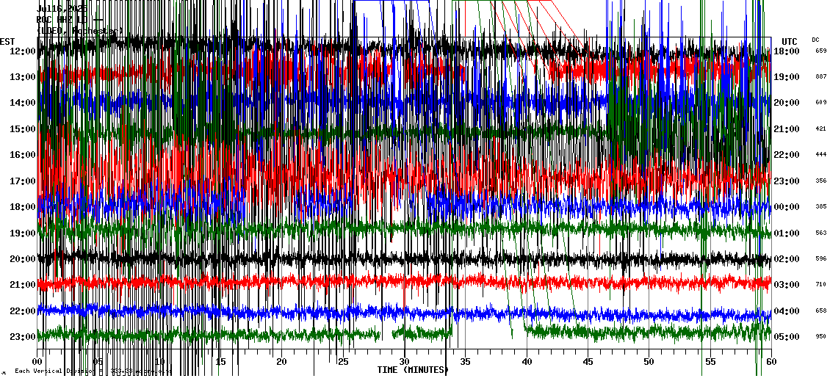Click the 20:00 EST row label
The height and width of the screenshot is (381, 830).
tap(22, 259)
